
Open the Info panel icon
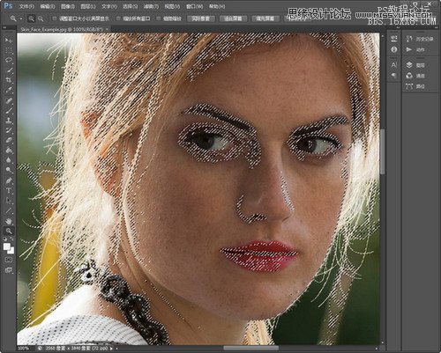(394, 49)
